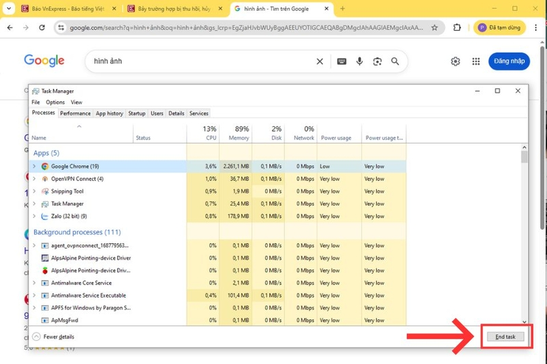Switch to the Startup tab
This screenshot has height=364, width=547.
click(137, 113)
